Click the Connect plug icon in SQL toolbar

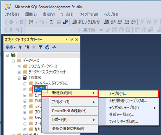pyautogui.click(x=11, y=30)
